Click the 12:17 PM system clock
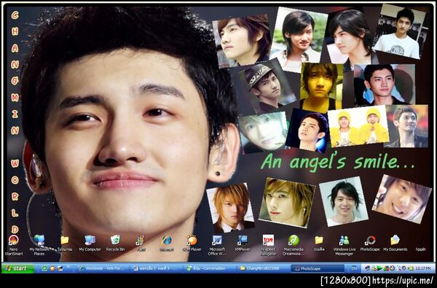This screenshot has height=288, width=437. pyautogui.click(x=422, y=268)
